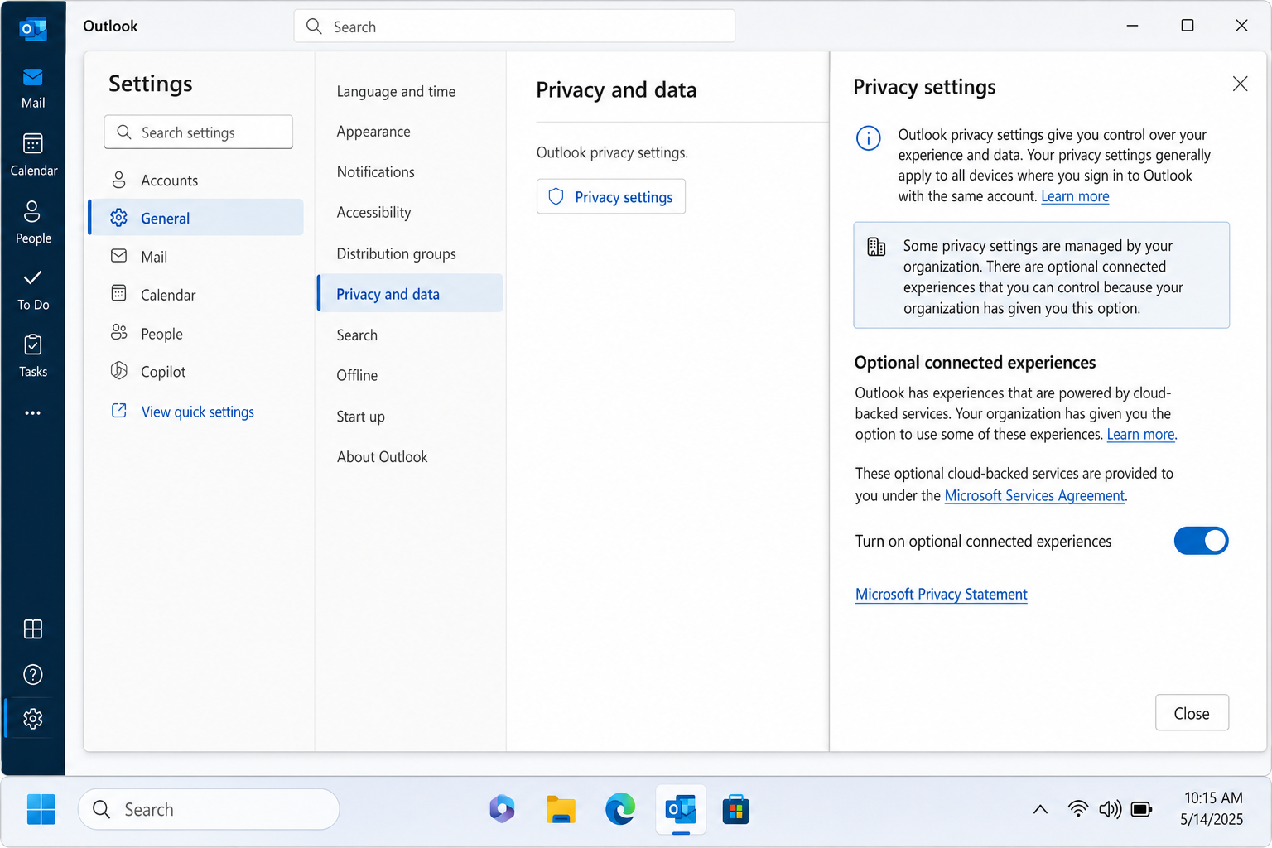Show hidden tray icons chevron

pyautogui.click(x=1040, y=809)
